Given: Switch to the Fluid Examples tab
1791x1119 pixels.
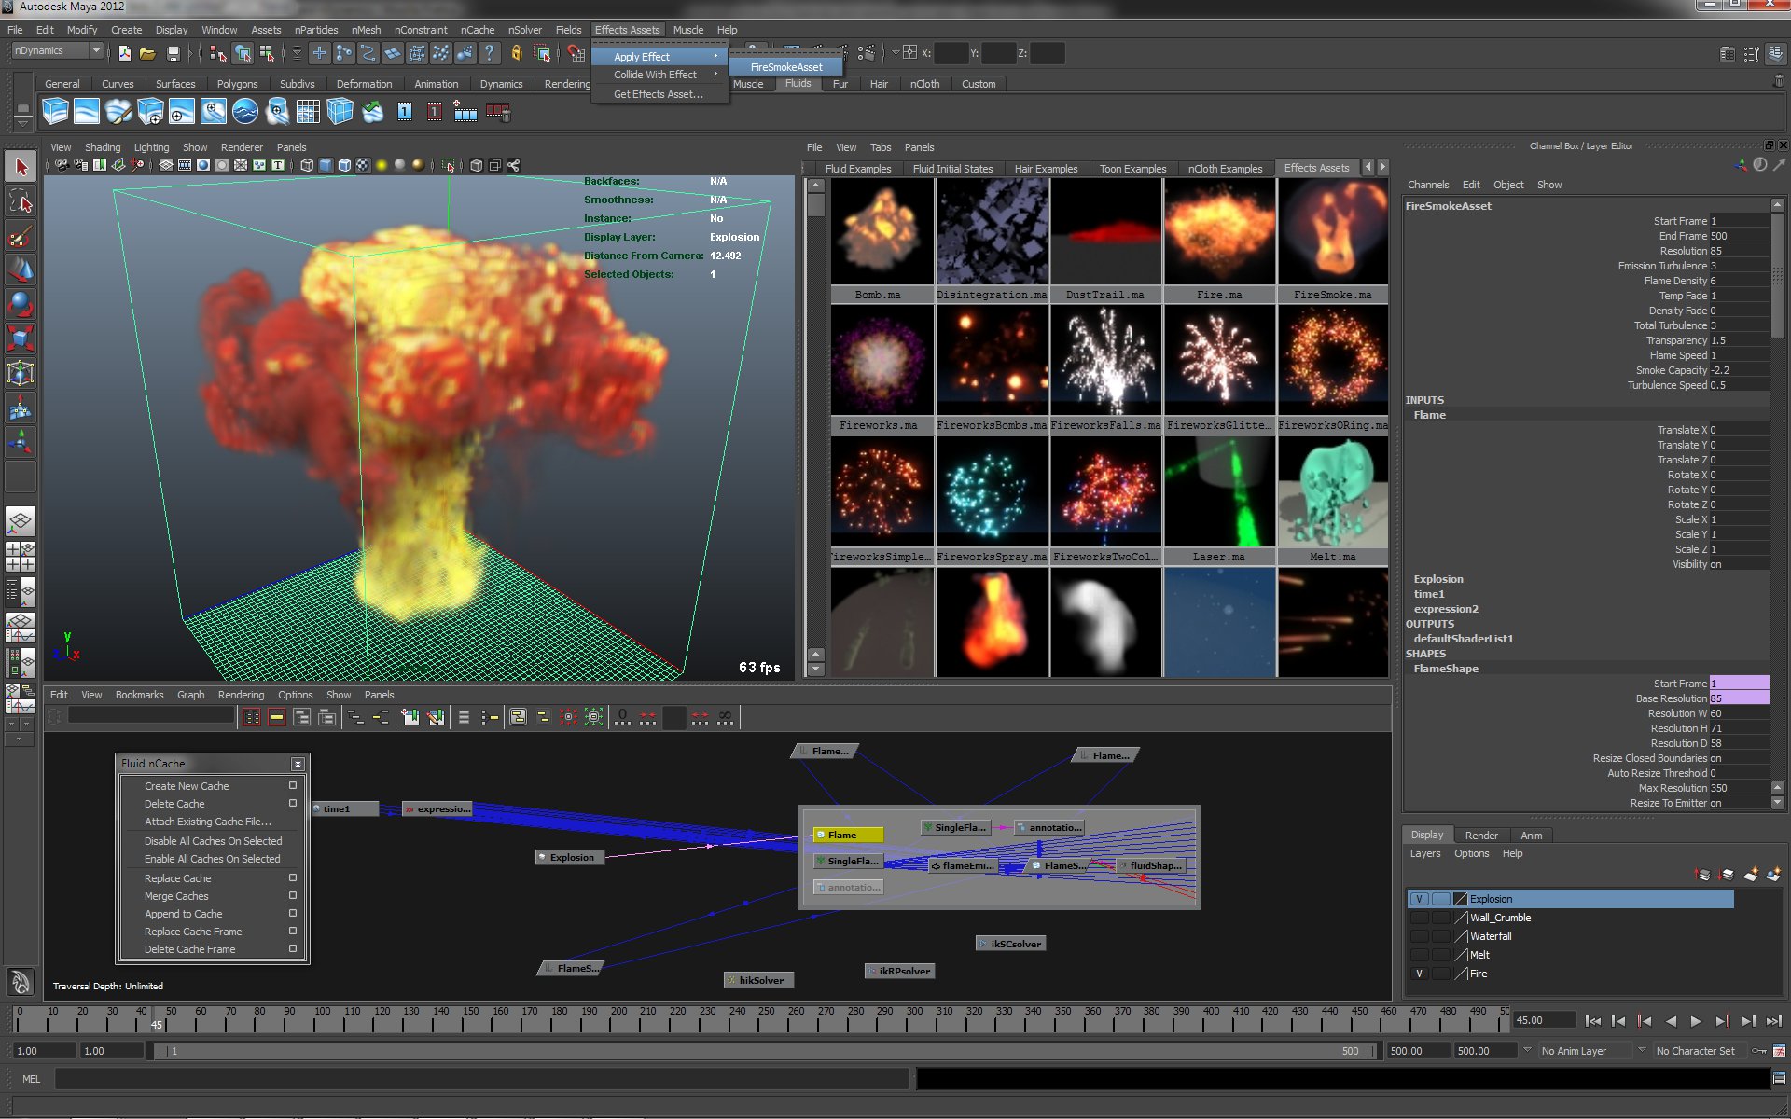Looking at the screenshot, I should [857, 169].
